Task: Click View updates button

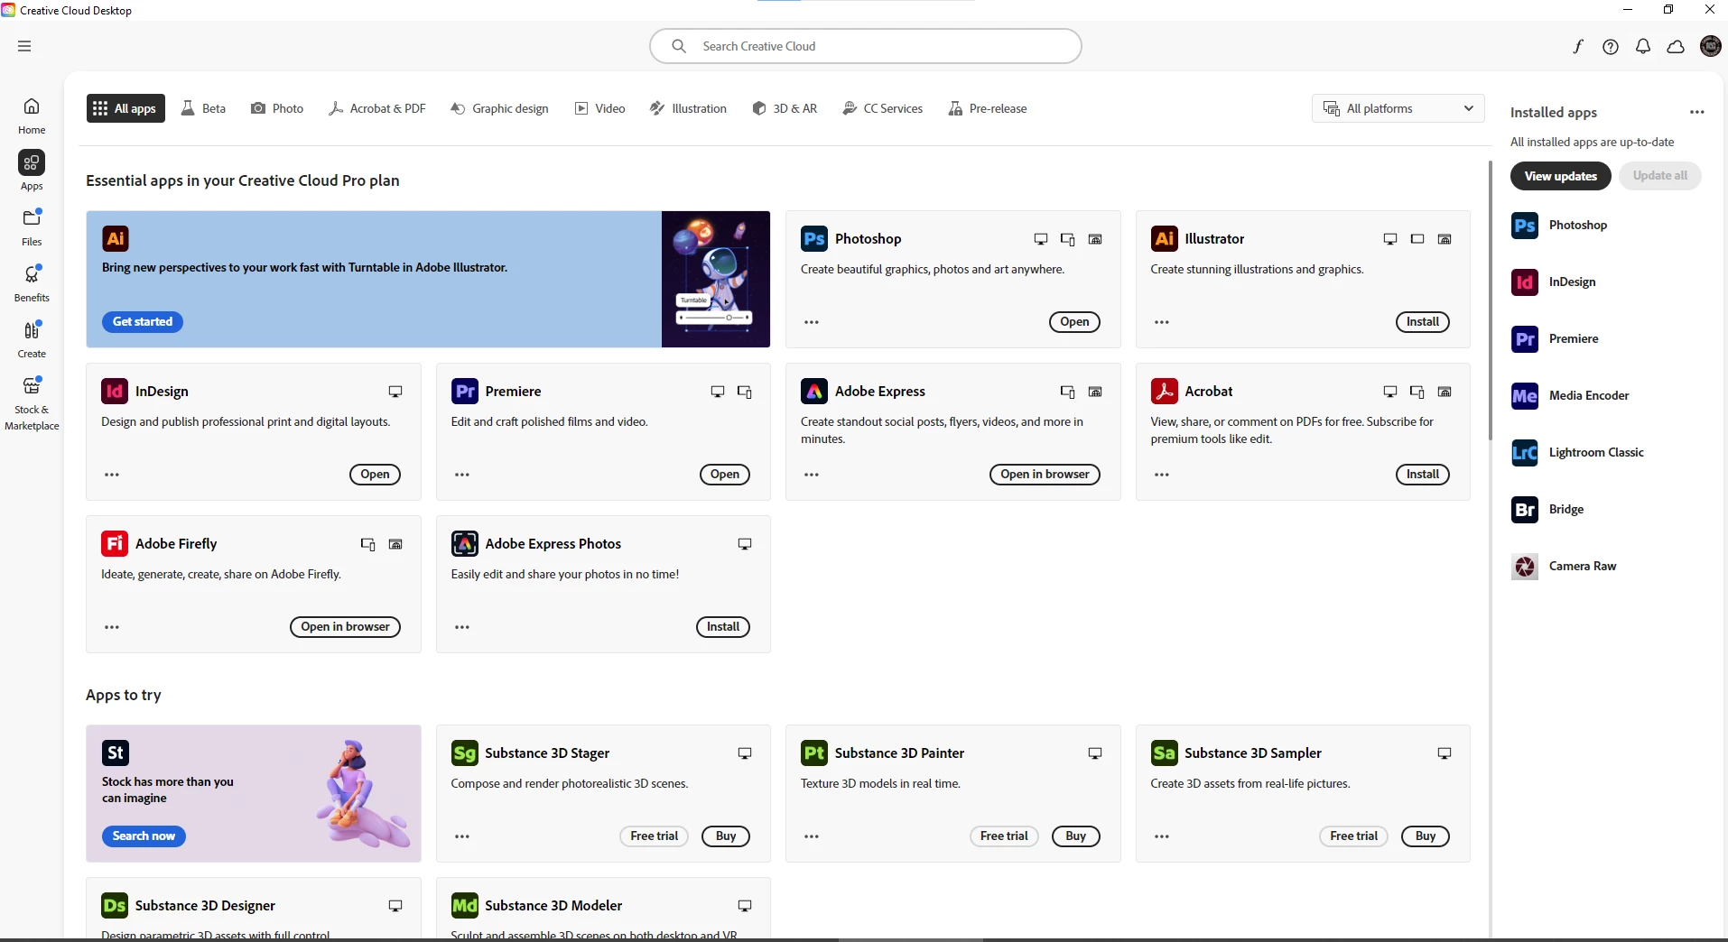Action: pyautogui.click(x=1561, y=176)
